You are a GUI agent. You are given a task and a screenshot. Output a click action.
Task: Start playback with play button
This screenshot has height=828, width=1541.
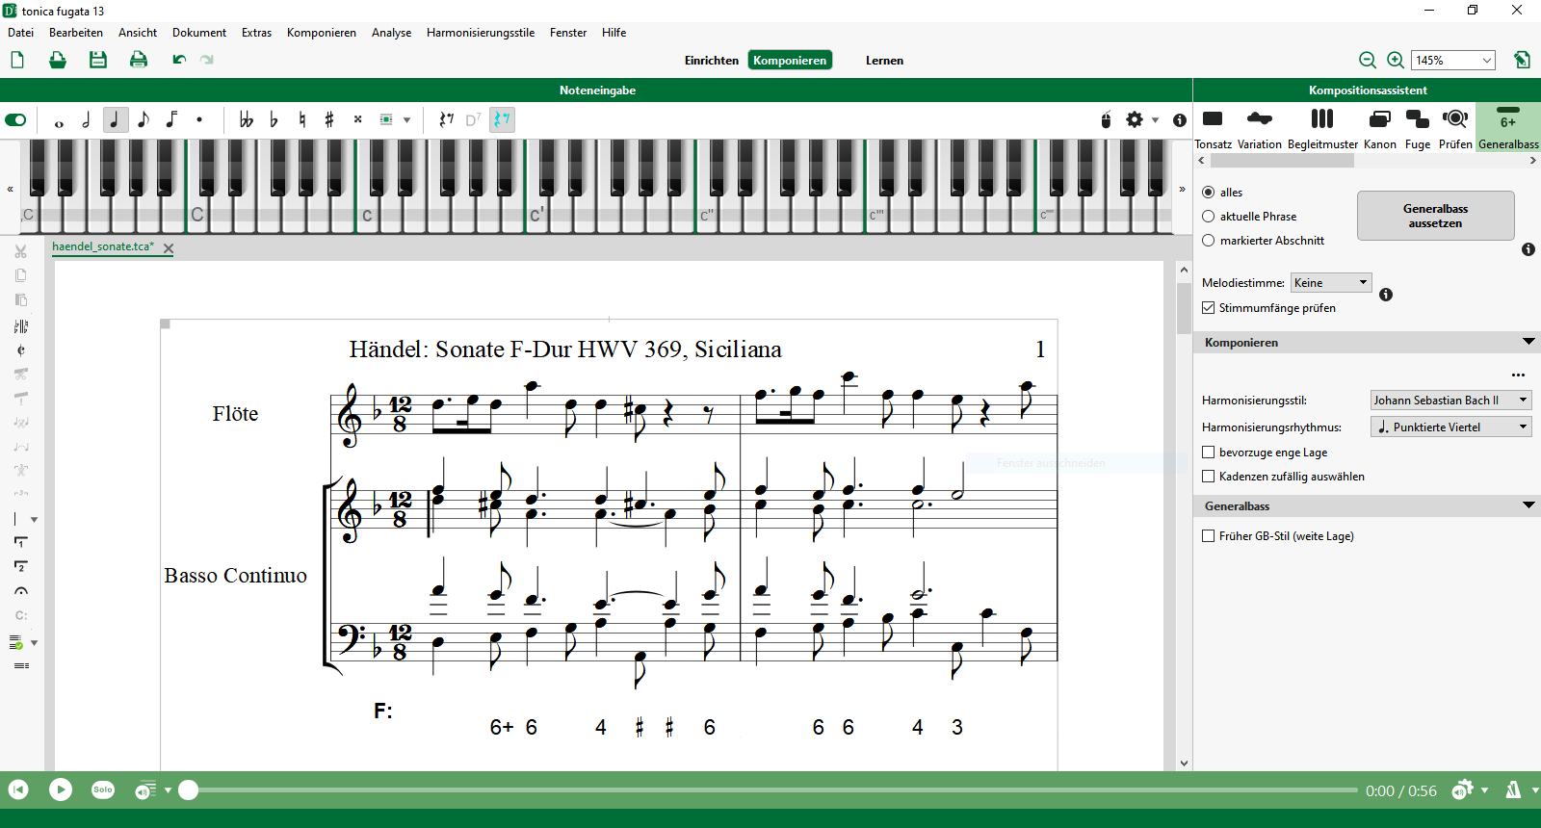tap(61, 789)
